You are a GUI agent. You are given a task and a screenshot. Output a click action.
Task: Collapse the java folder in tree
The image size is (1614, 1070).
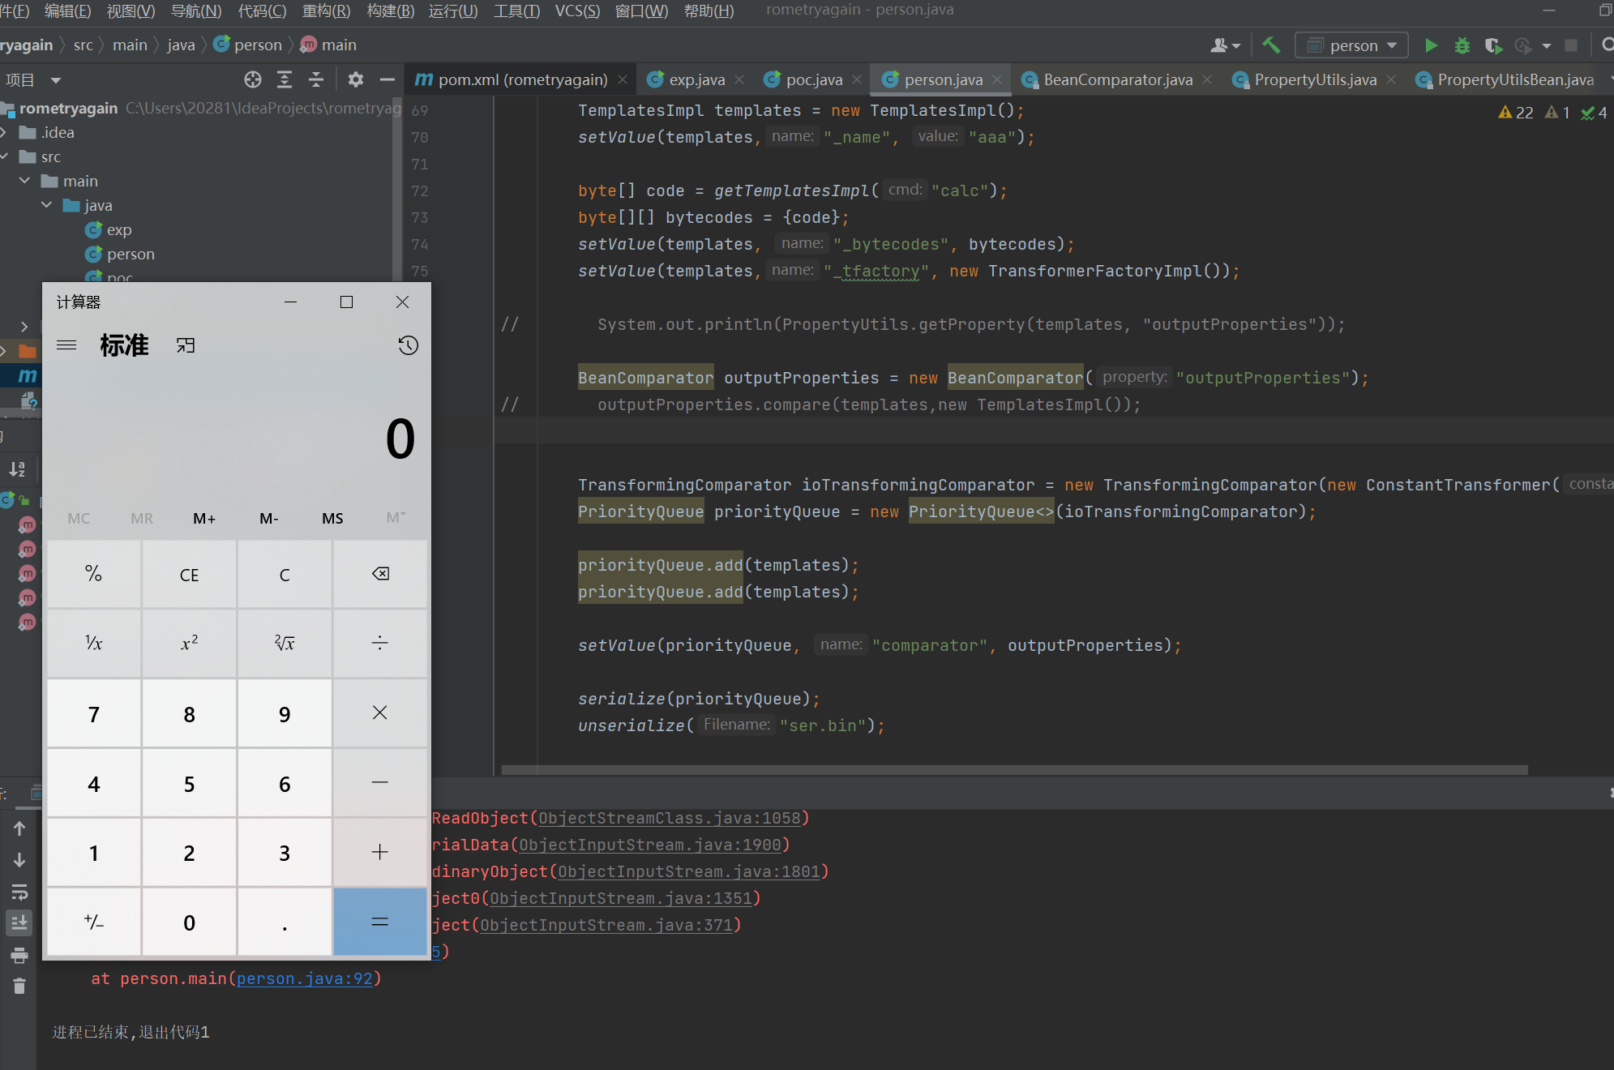tap(46, 205)
